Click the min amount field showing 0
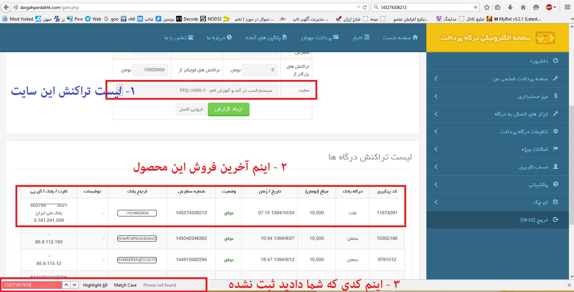Screen dimensions: 574x292 260,70
